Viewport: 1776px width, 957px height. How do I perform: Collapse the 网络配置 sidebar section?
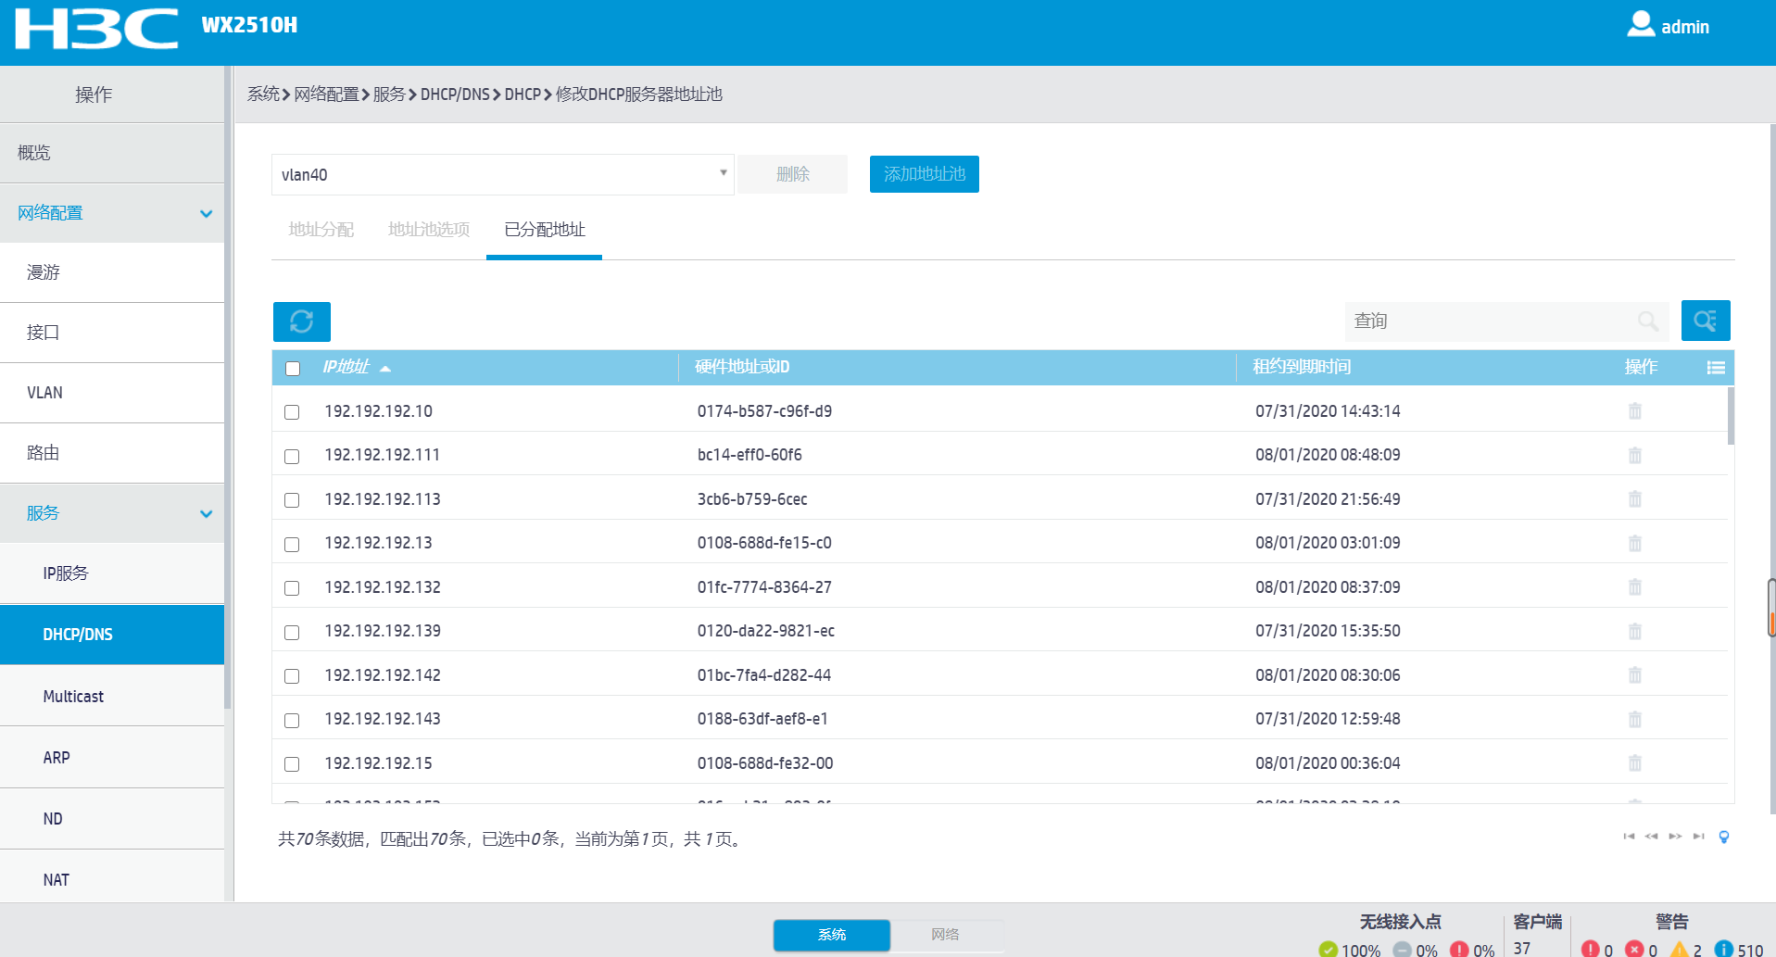click(x=206, y=213)
